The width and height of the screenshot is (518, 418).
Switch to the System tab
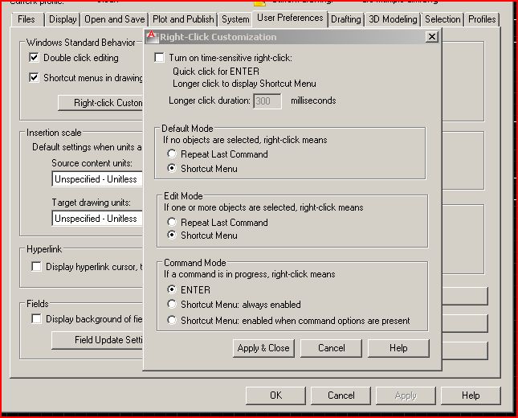[235, 19]
